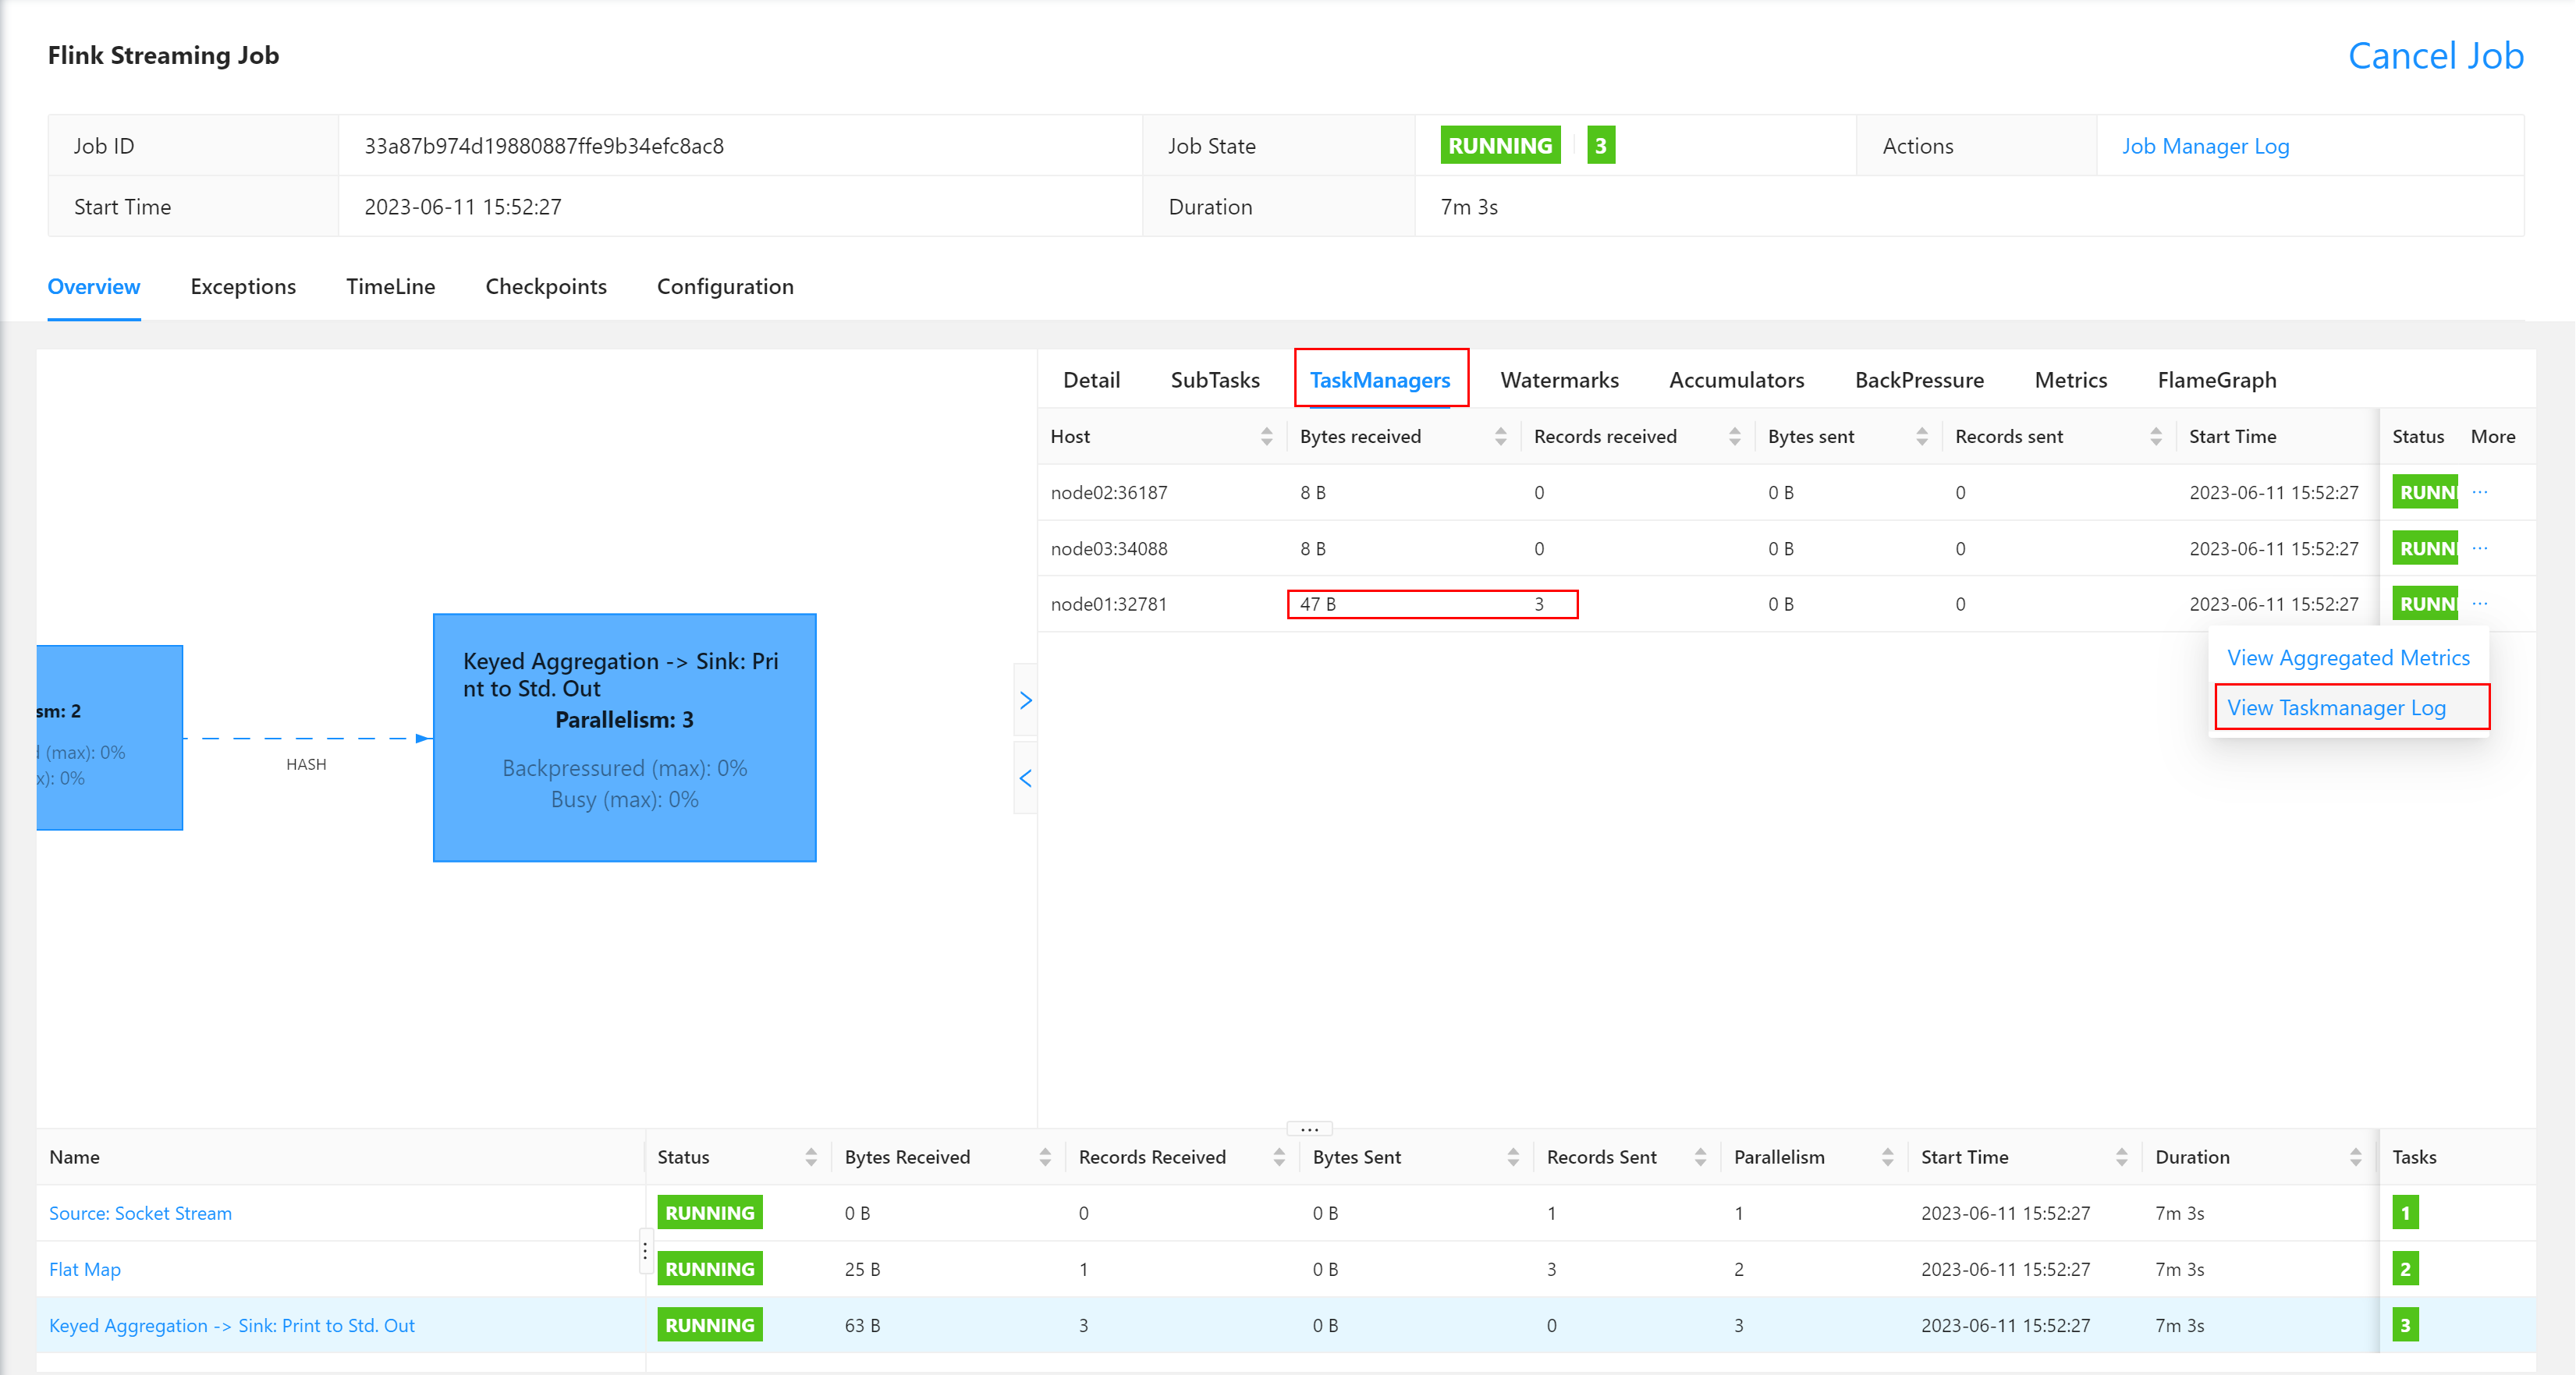
Task: Click vertical dots drag handle beside Flat Map
Action: tap(645, 1251)
